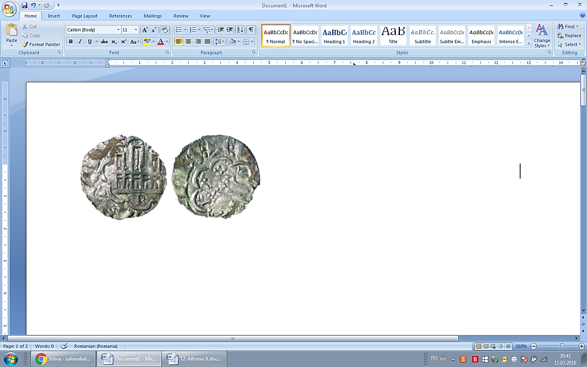The height and width of the screenshot is (367, 587).
Task: Open the Font family dropdown
Action: pos(118,29)
